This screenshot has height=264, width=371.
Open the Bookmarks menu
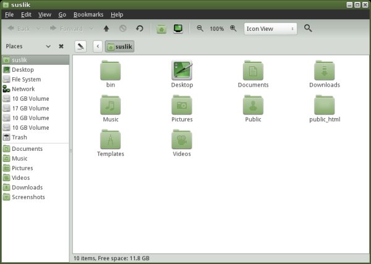coord(89,14)
